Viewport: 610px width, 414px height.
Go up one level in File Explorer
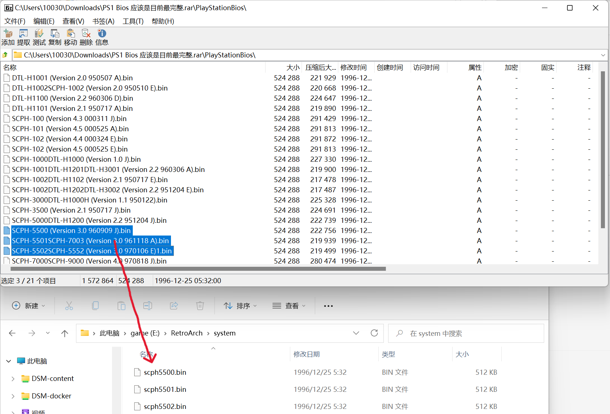click(x=65, y=333)
